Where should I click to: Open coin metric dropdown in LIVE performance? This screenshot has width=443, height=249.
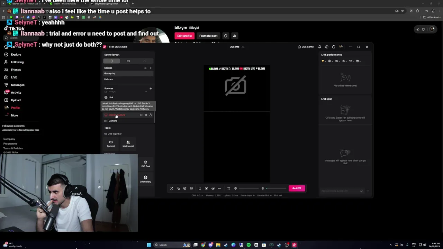click(x=331, y=61)
